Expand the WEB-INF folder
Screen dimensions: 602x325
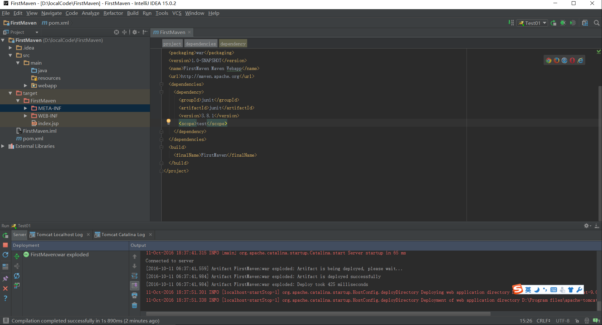[26, 116]
